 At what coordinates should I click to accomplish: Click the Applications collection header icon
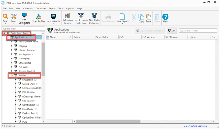pos(50,31)
